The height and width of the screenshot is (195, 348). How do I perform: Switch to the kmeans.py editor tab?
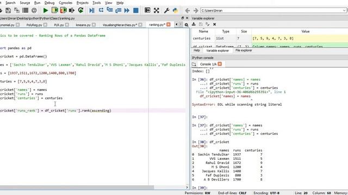click(x=83, y=25)
